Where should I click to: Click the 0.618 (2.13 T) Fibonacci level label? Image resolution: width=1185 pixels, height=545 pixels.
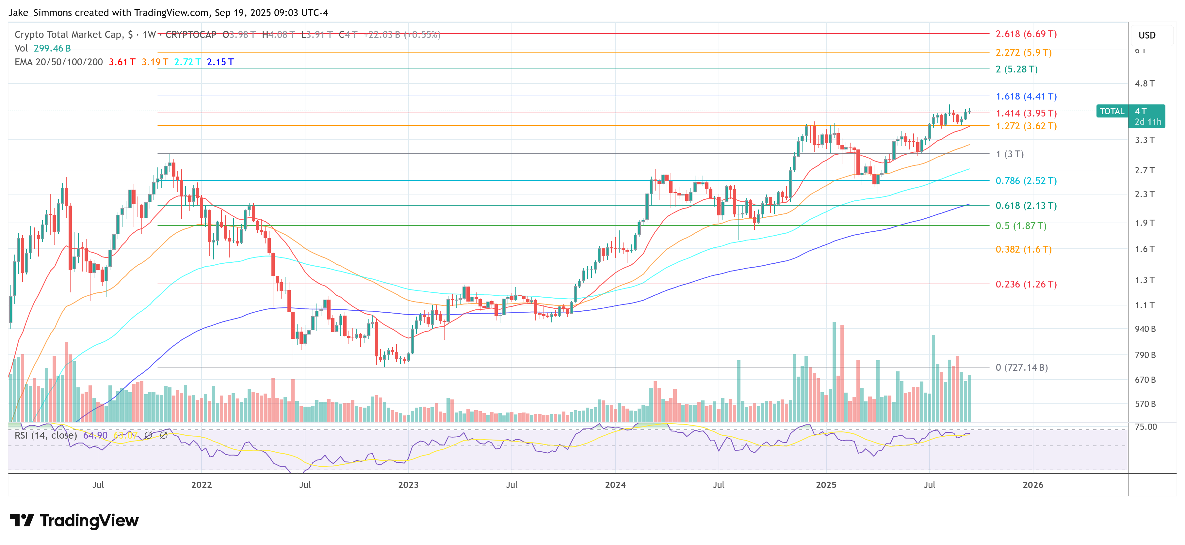pos(1026,205)
